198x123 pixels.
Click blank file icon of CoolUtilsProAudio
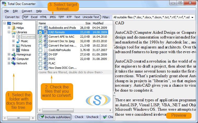click(x=46, y=50)
